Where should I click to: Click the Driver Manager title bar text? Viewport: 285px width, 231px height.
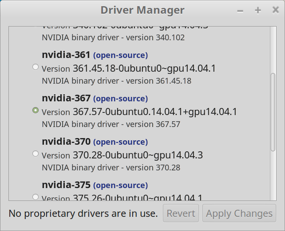(142, 10)
